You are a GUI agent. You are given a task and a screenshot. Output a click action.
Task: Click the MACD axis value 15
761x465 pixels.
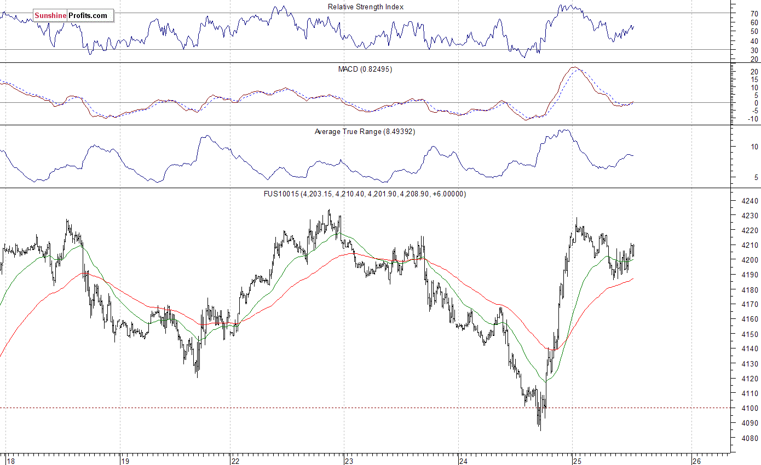pos(754,79)
